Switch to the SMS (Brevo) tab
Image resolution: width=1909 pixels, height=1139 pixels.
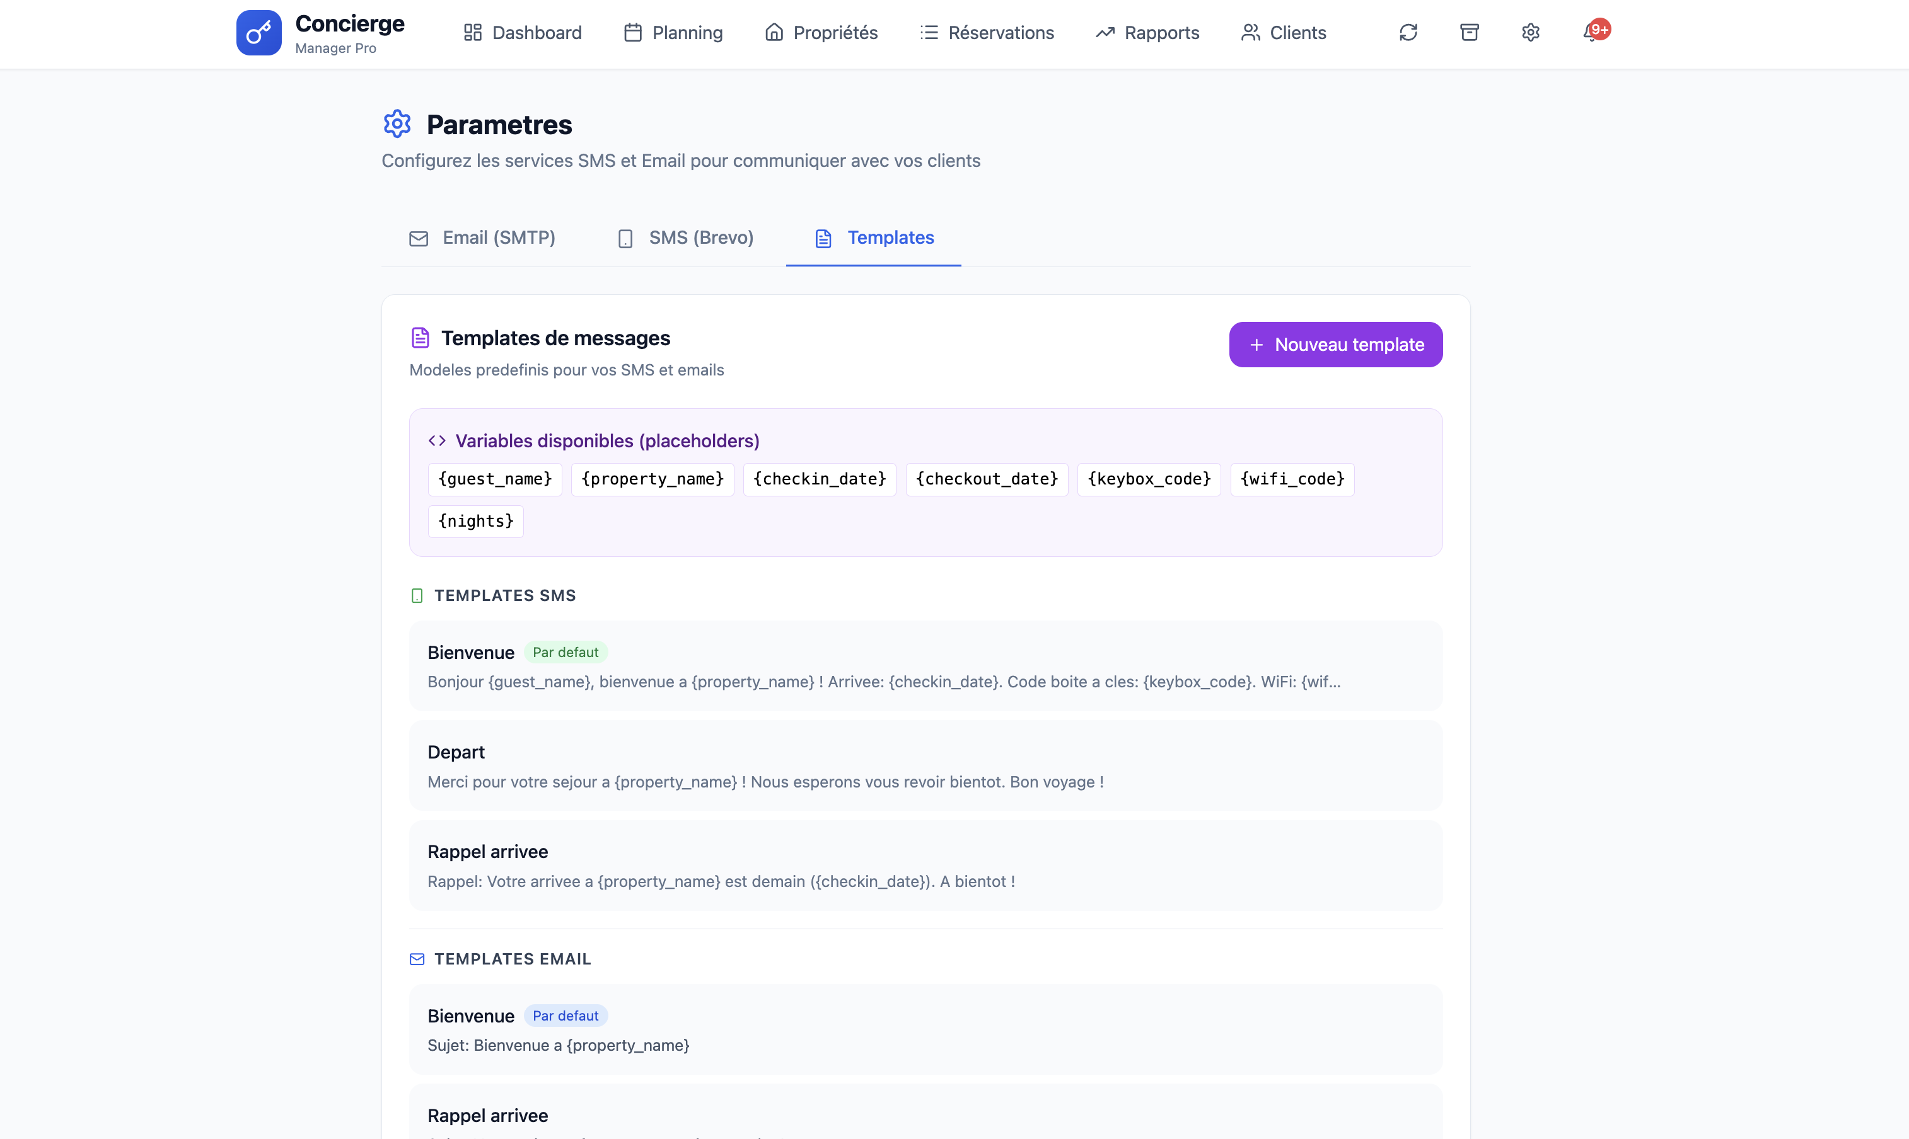(x=684, y=238)
